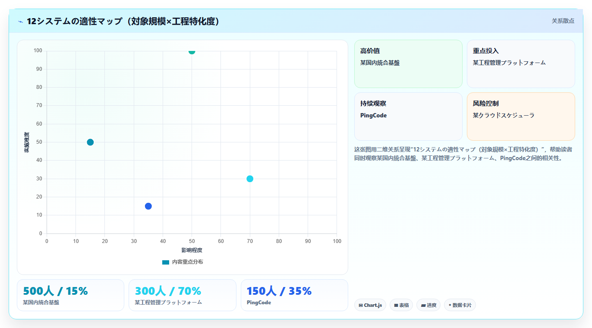Click the 500人 / 15% stat card
Image resolution: width=592 pixels, height=328 pixels.
tap(70, 295)
